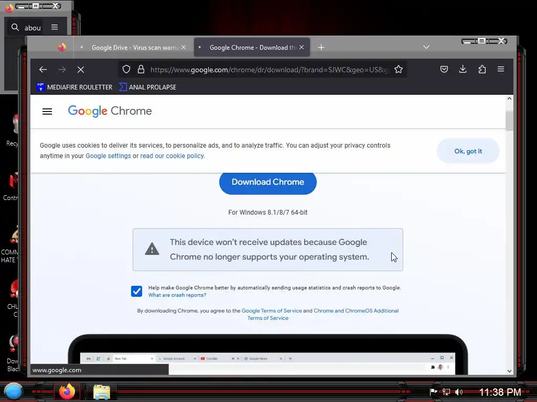Click the laptop Chrome preview image
The width and height of the screenshot is (537, 402).
[268, 354]
